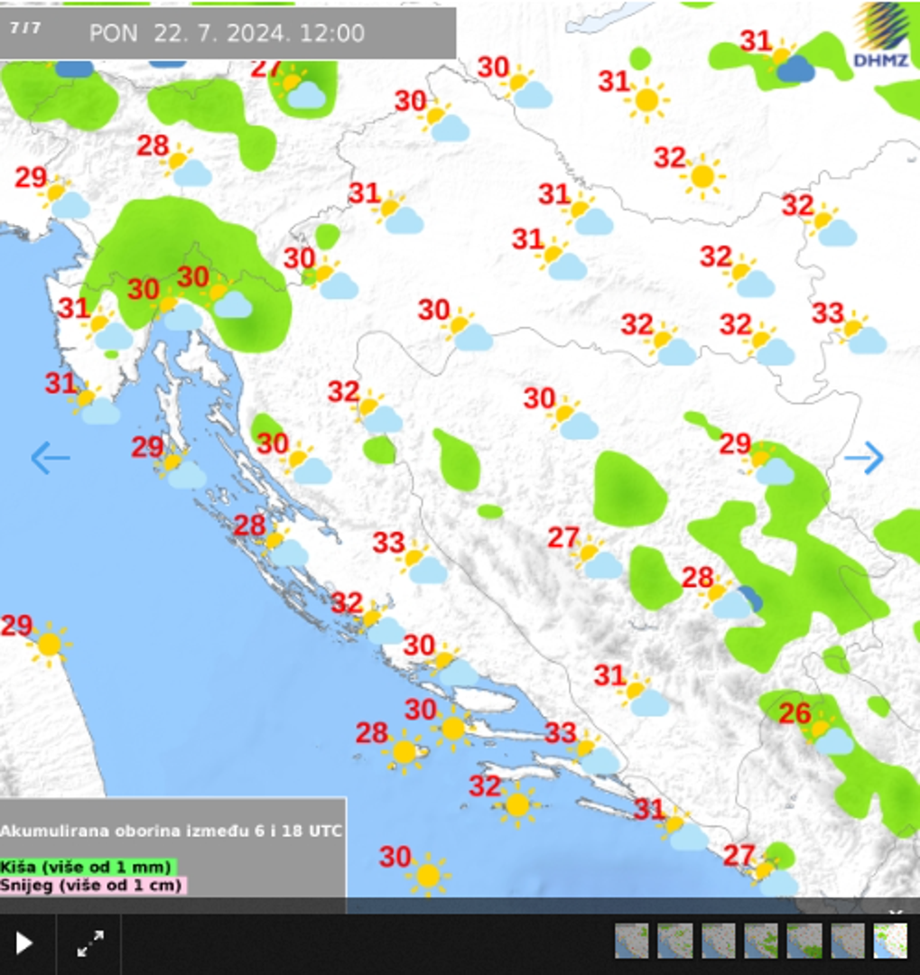Click the PON 22. 7. 2024. 12:00 caption

tap(227, 33)
